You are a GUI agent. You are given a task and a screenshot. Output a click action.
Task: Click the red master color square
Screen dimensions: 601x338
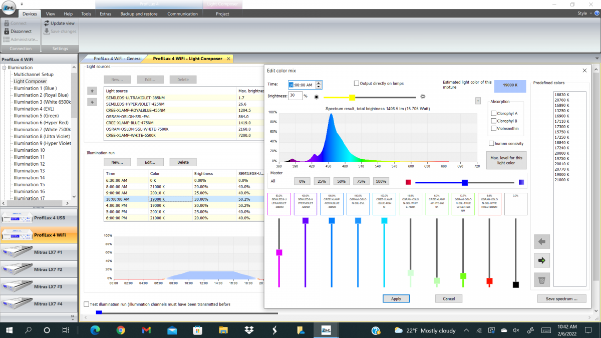point(408,182)
